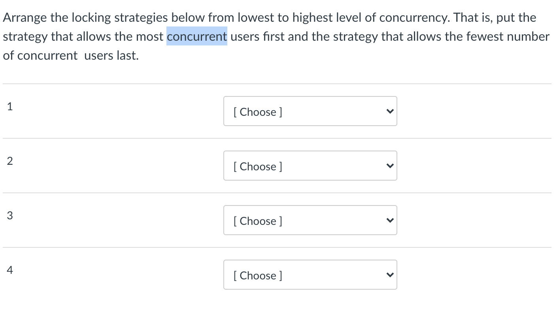Click the words "users last." ending the question
559x311 pixels.
(x=111, y=56)
